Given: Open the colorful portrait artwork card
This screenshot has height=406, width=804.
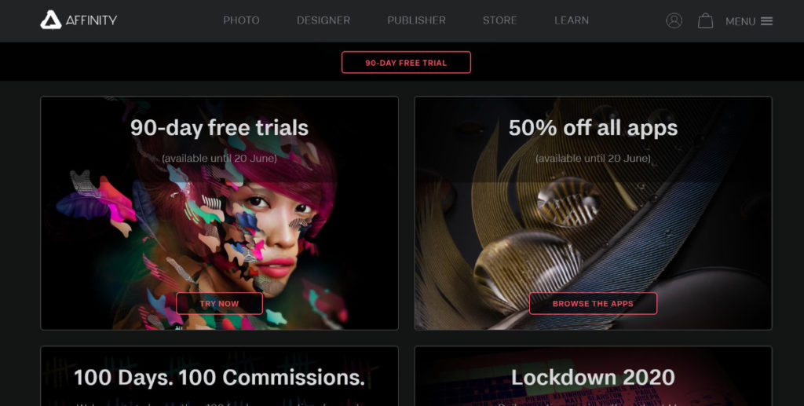Looking at the screenshot, I should [220, 214].
